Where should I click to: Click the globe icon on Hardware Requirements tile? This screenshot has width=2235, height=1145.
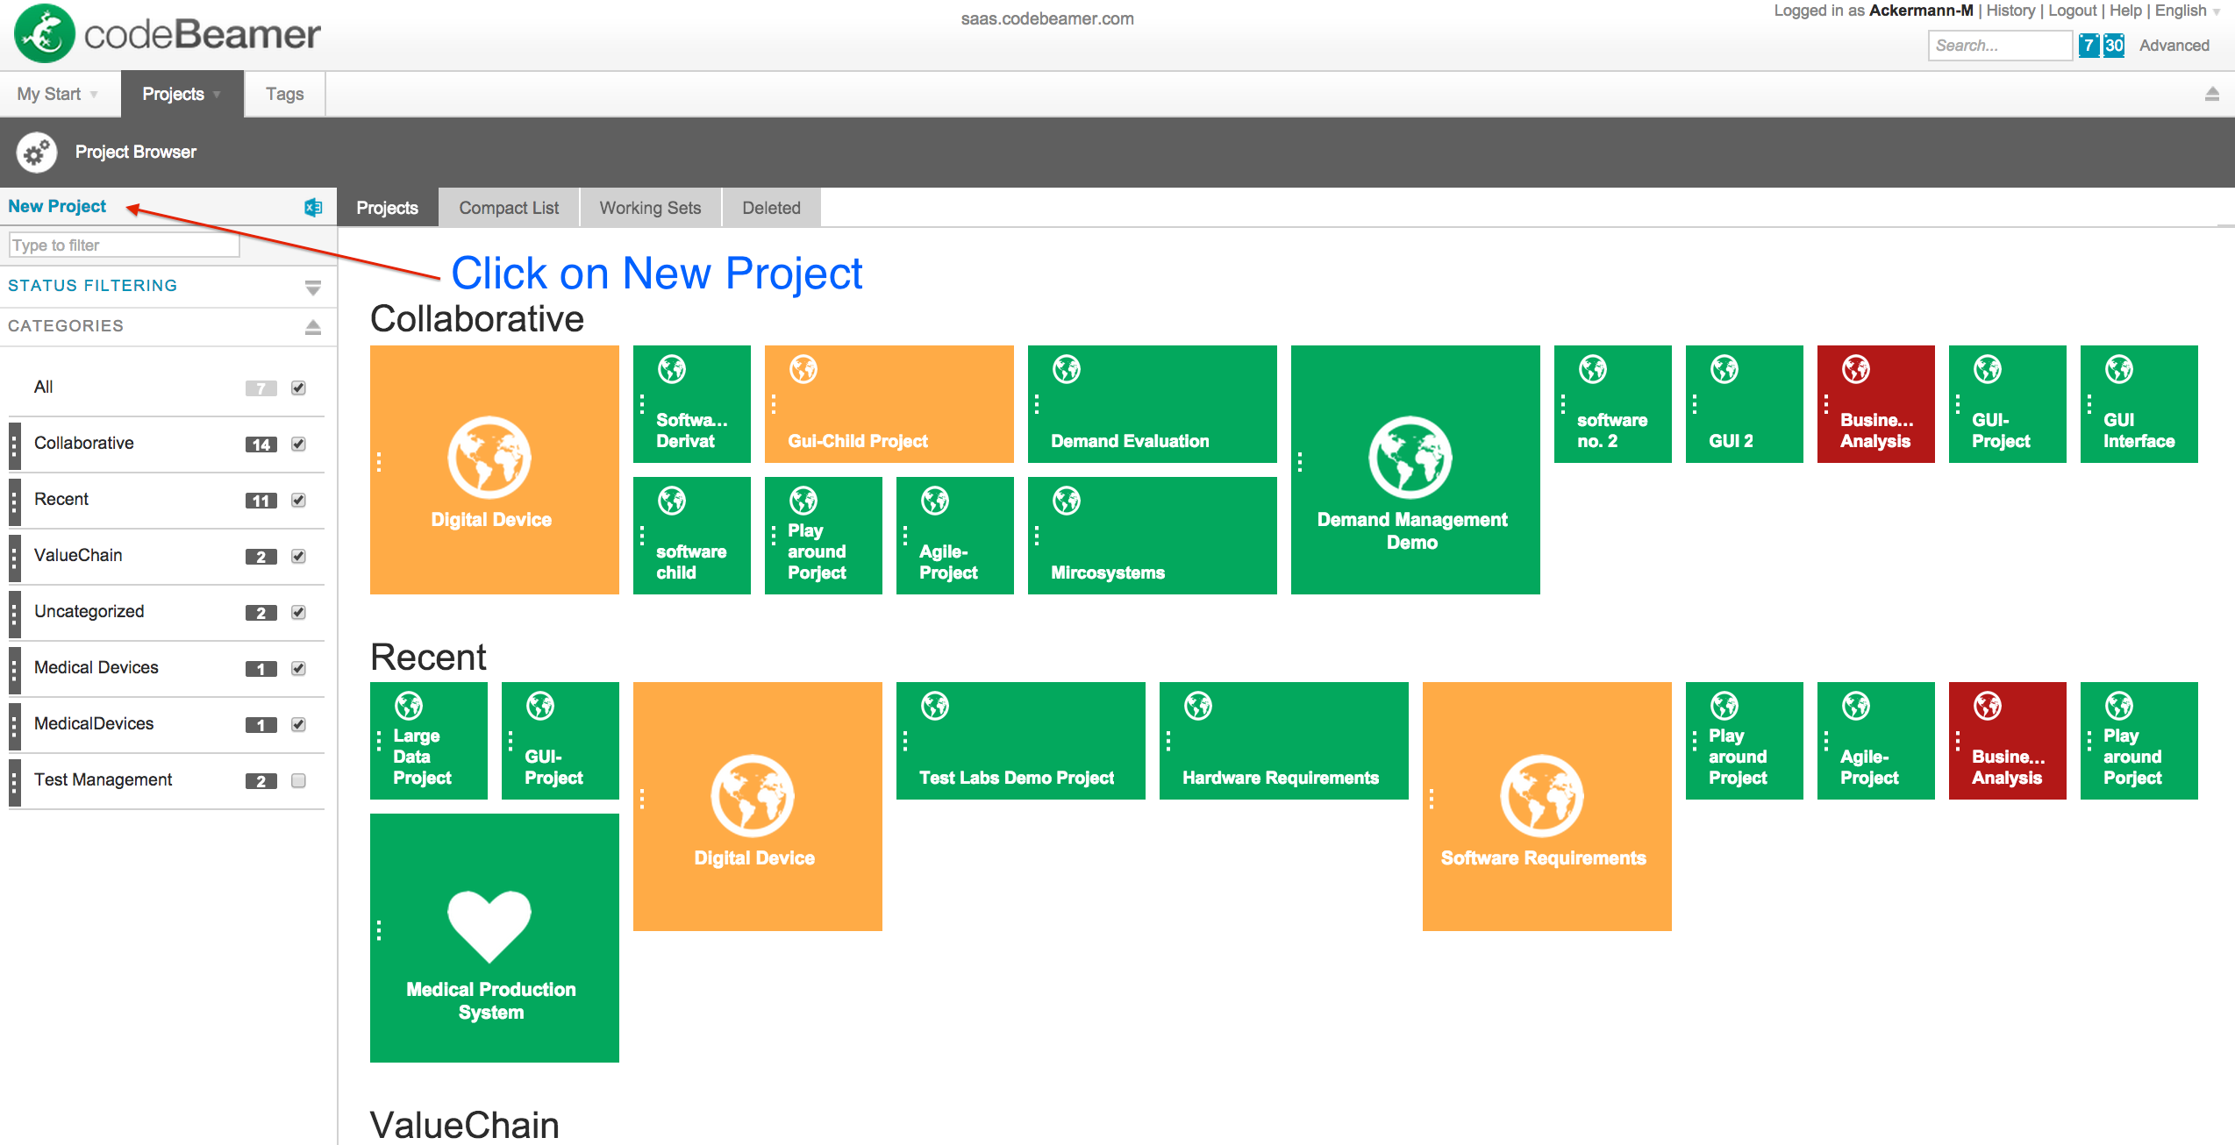[x=1198, y=706]
